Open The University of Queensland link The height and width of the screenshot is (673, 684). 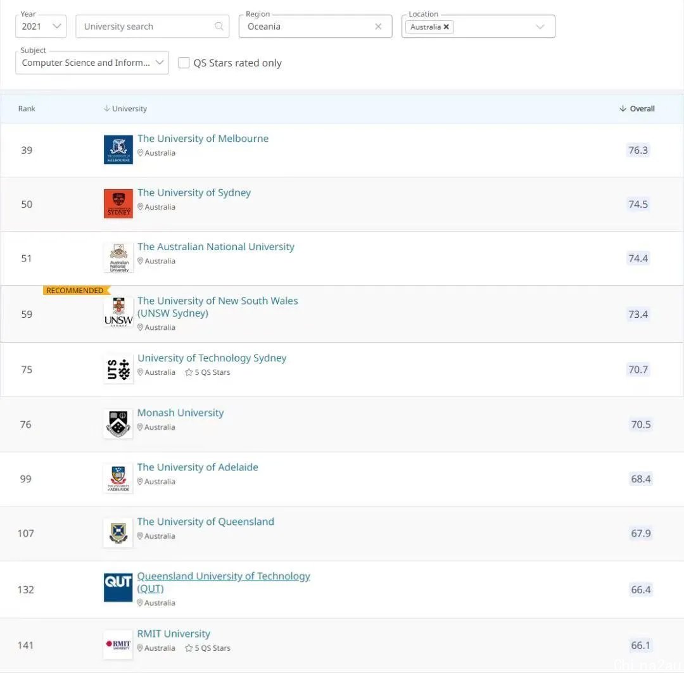point(205,521)
